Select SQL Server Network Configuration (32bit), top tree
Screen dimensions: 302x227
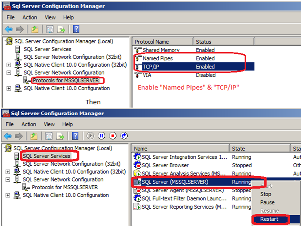[72, 57]
